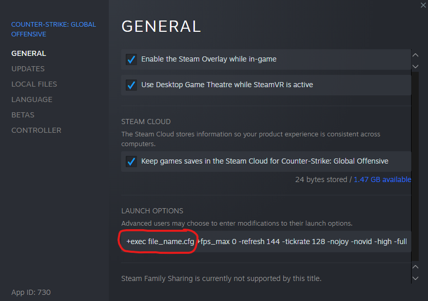The image size is (428, 301).
Task: Click the bottom up-chevron scroll arrow
Action: (x=416, y=267)
